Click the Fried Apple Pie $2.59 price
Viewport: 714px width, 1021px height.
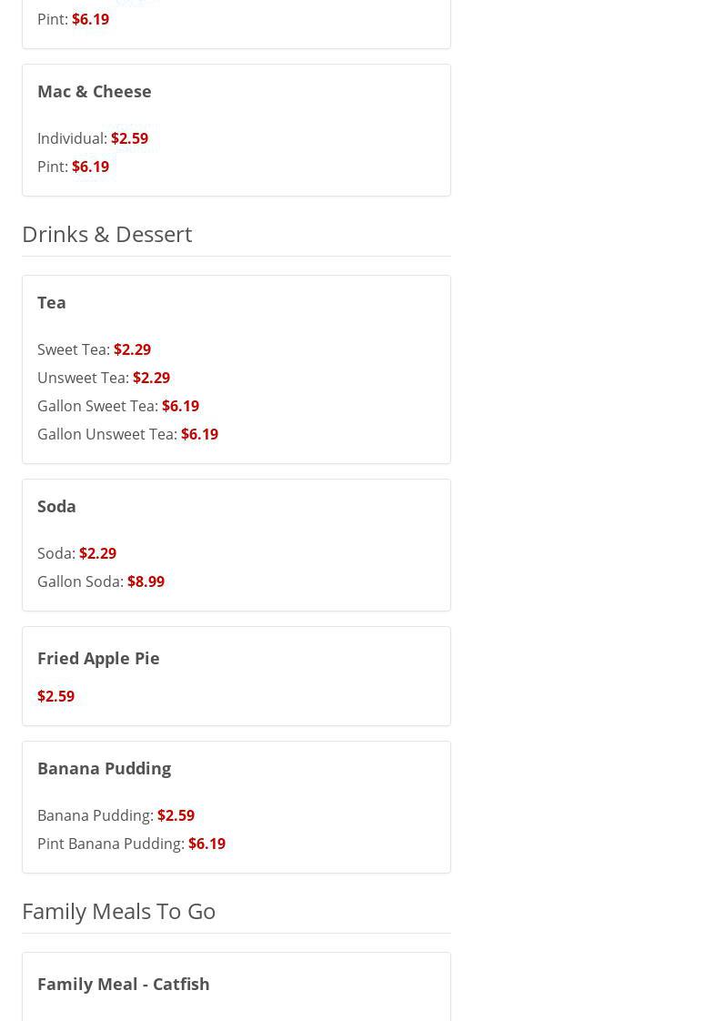pos(55,696)
